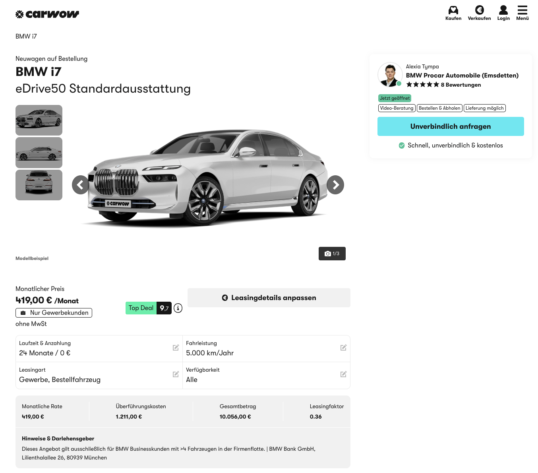Select the rear-view car thumbnail
Screen dimensions: 538x473
[x=39, y=185]
